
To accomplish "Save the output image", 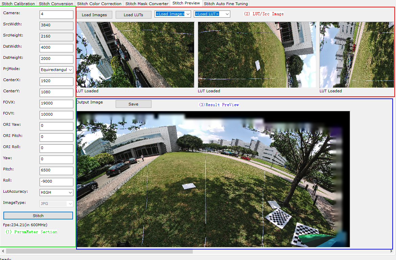I will [x=133, y=104].
